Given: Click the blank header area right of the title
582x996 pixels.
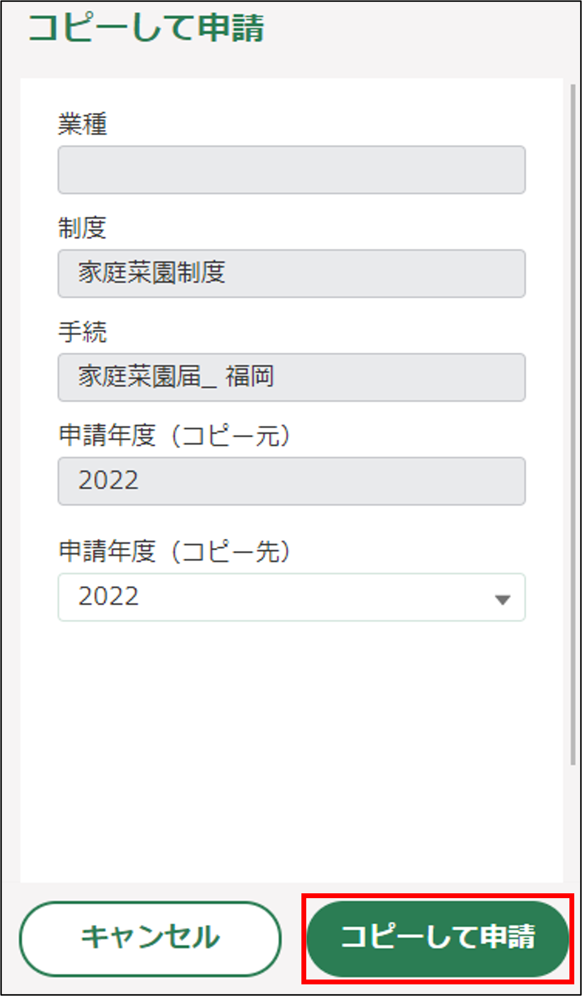Looking at the screenshot, I should tap(421, 28).
